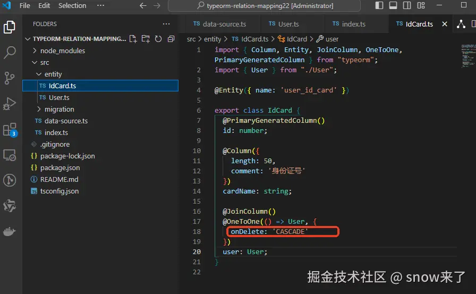The width and height of the screenshot is (476, 294).
Task: Toggle bottom panel visibility
Action: pyautogui.click(x=393, y=5)
